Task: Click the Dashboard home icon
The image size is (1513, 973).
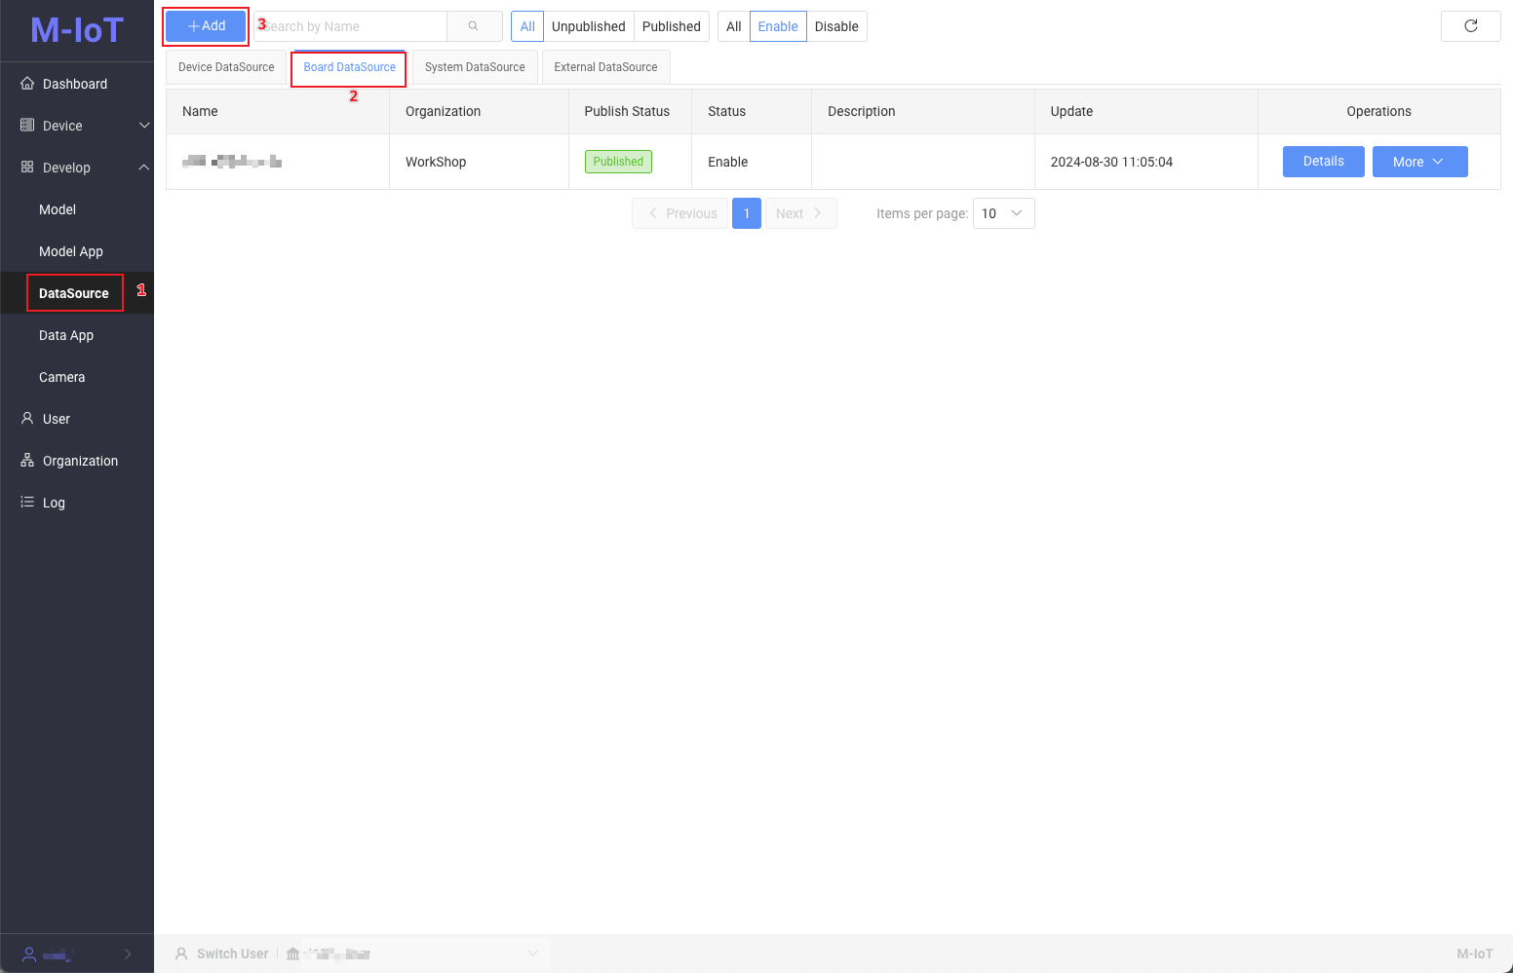Action: (27, 84)
